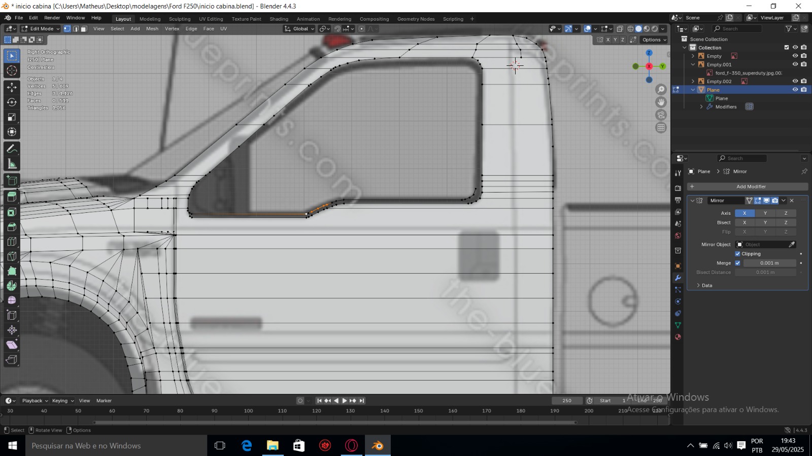Jump to the timeline end frame
Viewport: 812px width, 456px height.
pos(362,401)
